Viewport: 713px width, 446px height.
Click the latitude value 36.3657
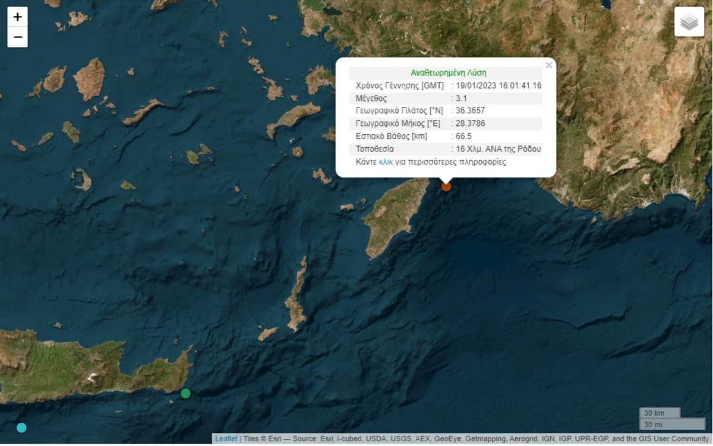pyautogui.click(x=470, y=110)
